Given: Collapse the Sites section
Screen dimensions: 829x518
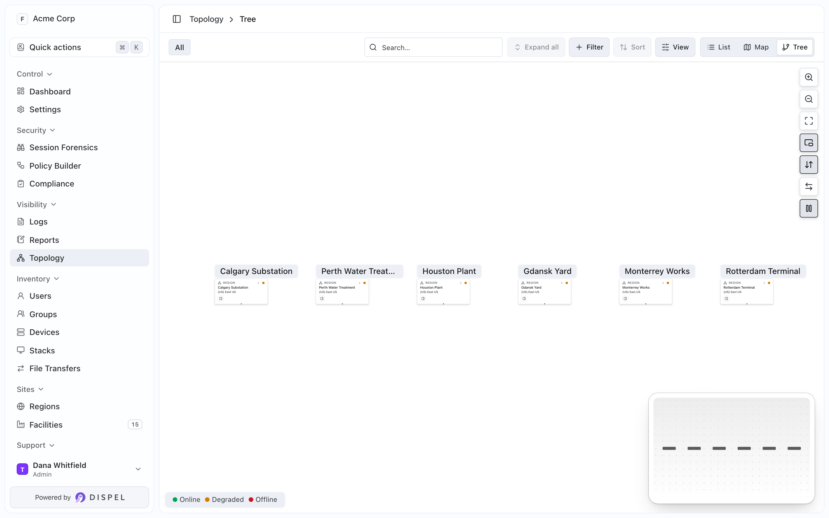Looking at the screenshot, I should click(30, 389).
